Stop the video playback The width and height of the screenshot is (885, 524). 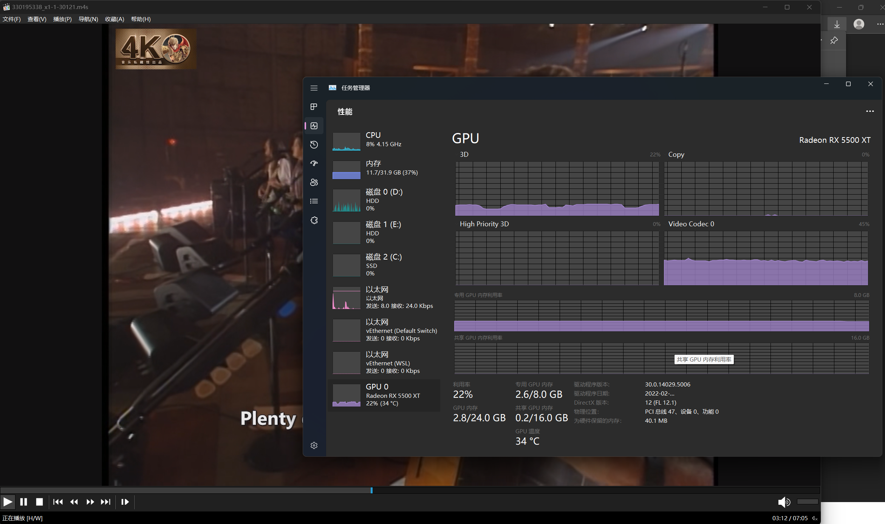(x=39, y=502)
